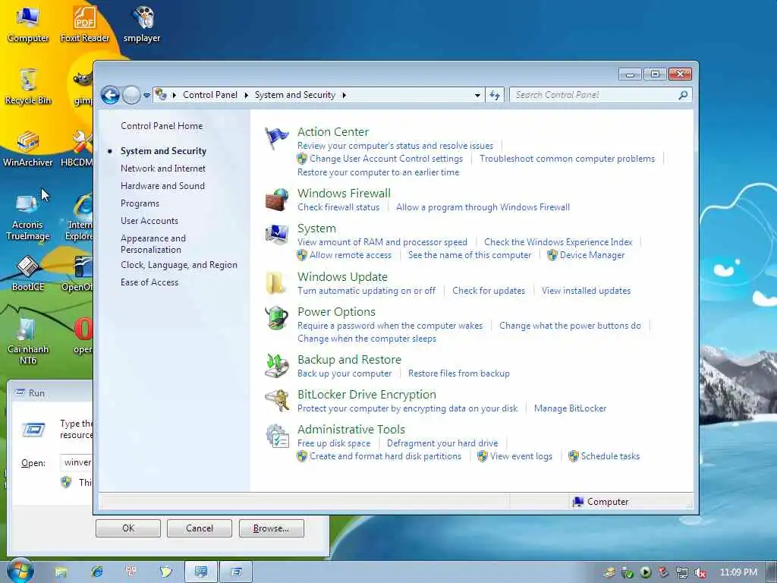Expand the root breadcrumb arrow before Control Panel
This screenshot has width=777, height=583.
(174, 95)
